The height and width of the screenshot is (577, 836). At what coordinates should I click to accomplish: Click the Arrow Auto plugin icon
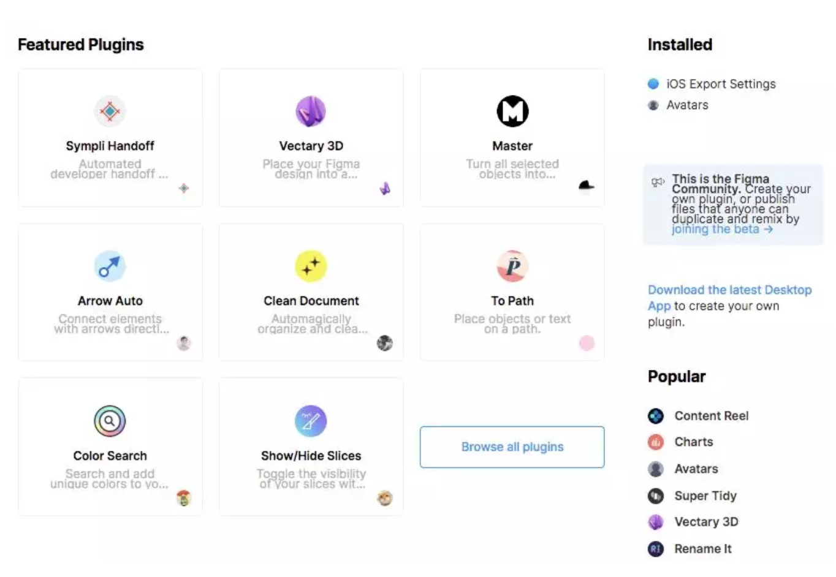click(110, 266)
